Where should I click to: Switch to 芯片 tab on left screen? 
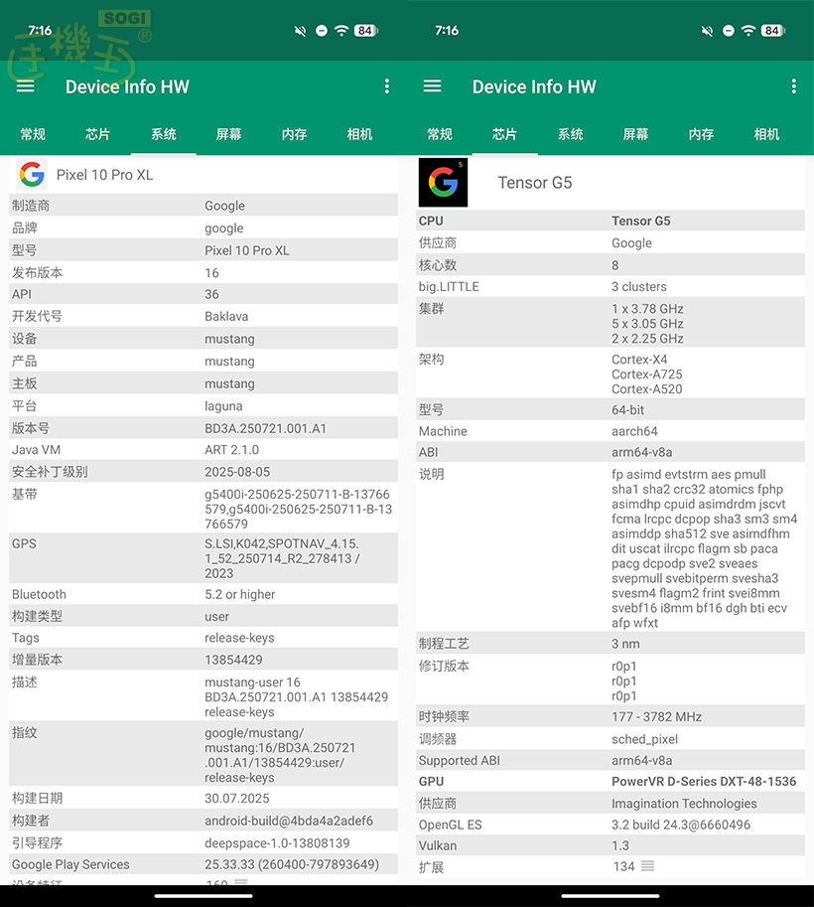(x=97, y=134)
